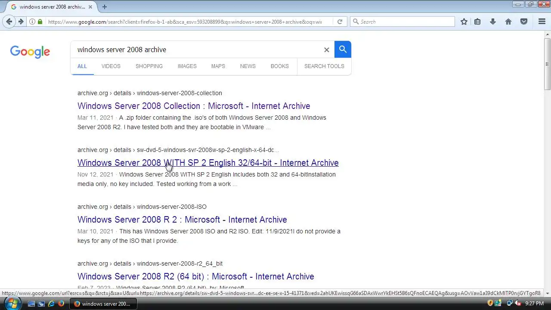The height and width of the screenshot is (310, 551).
Task: Show site information via the info icon
Action: [x=32, y=22]
